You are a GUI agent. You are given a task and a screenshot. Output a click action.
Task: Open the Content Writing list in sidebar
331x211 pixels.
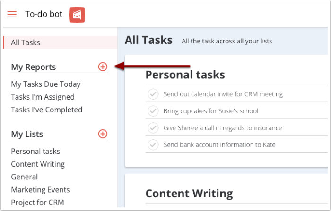(x=38, y=164)
